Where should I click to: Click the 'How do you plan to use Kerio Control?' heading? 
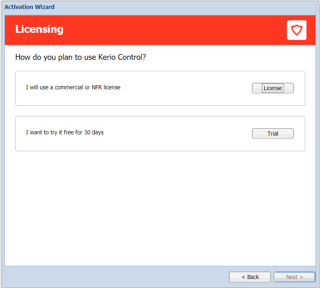coord(81,57)
